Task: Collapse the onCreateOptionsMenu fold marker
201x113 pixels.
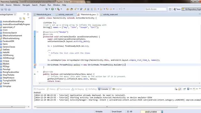Action: pyautogui.click(x=38, y=72)
